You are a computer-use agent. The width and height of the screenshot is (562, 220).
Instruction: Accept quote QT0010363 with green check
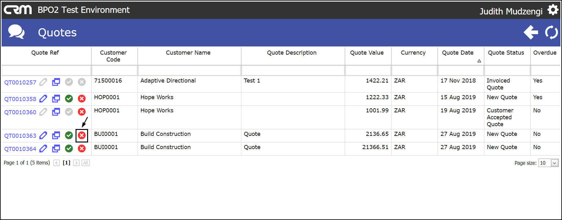point(69,136)
